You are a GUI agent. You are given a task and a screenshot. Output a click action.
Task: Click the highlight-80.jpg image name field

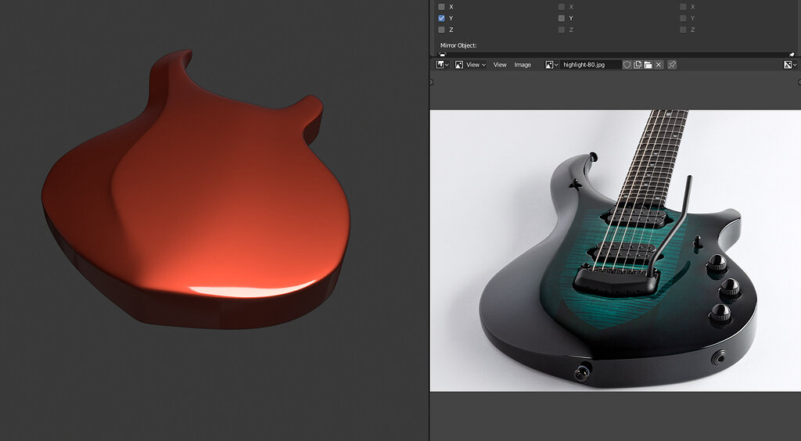click(x=591, y=65)
